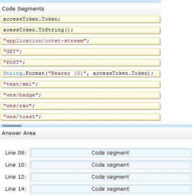Choose the "application/octet-stream"; segment
The width and height of the screenshot is (194, 196).
click(x=80, y=41)
